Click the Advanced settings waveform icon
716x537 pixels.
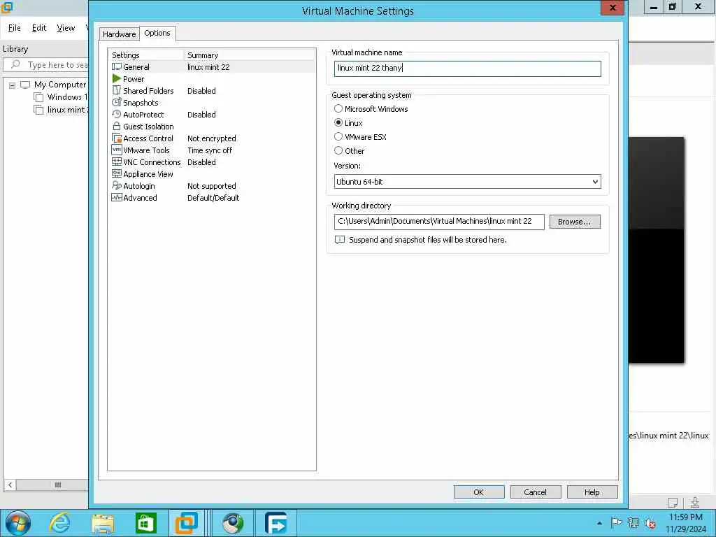coord(117,198)
